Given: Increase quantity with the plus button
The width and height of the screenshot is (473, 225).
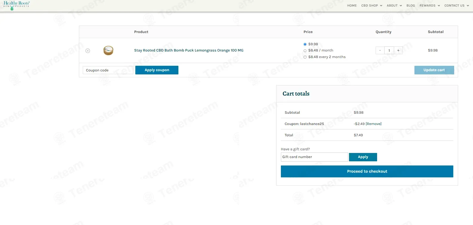Looking at the screenshot, I should pos(398,50).
